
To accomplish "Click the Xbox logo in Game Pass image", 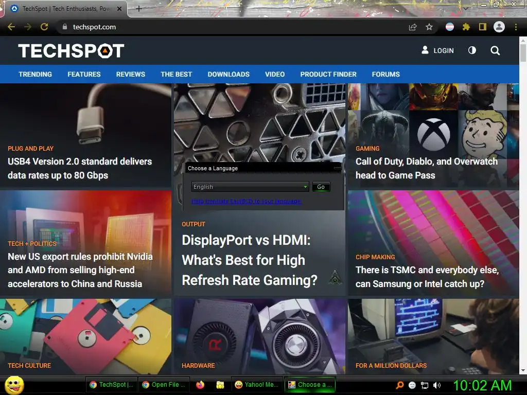I will [x=433, y=134].
